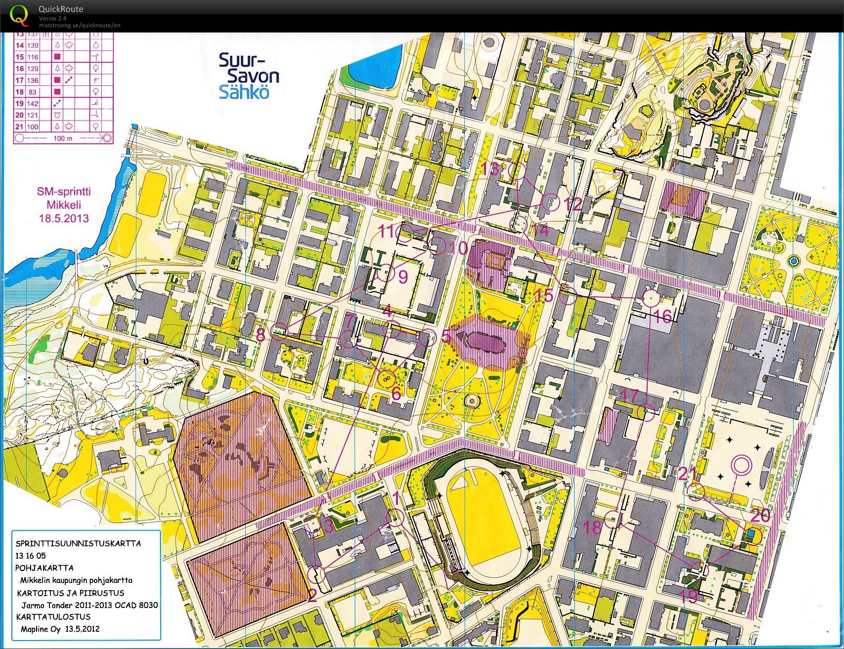
Task: Click control circle 8 on the course
Action: pos(280,332)
